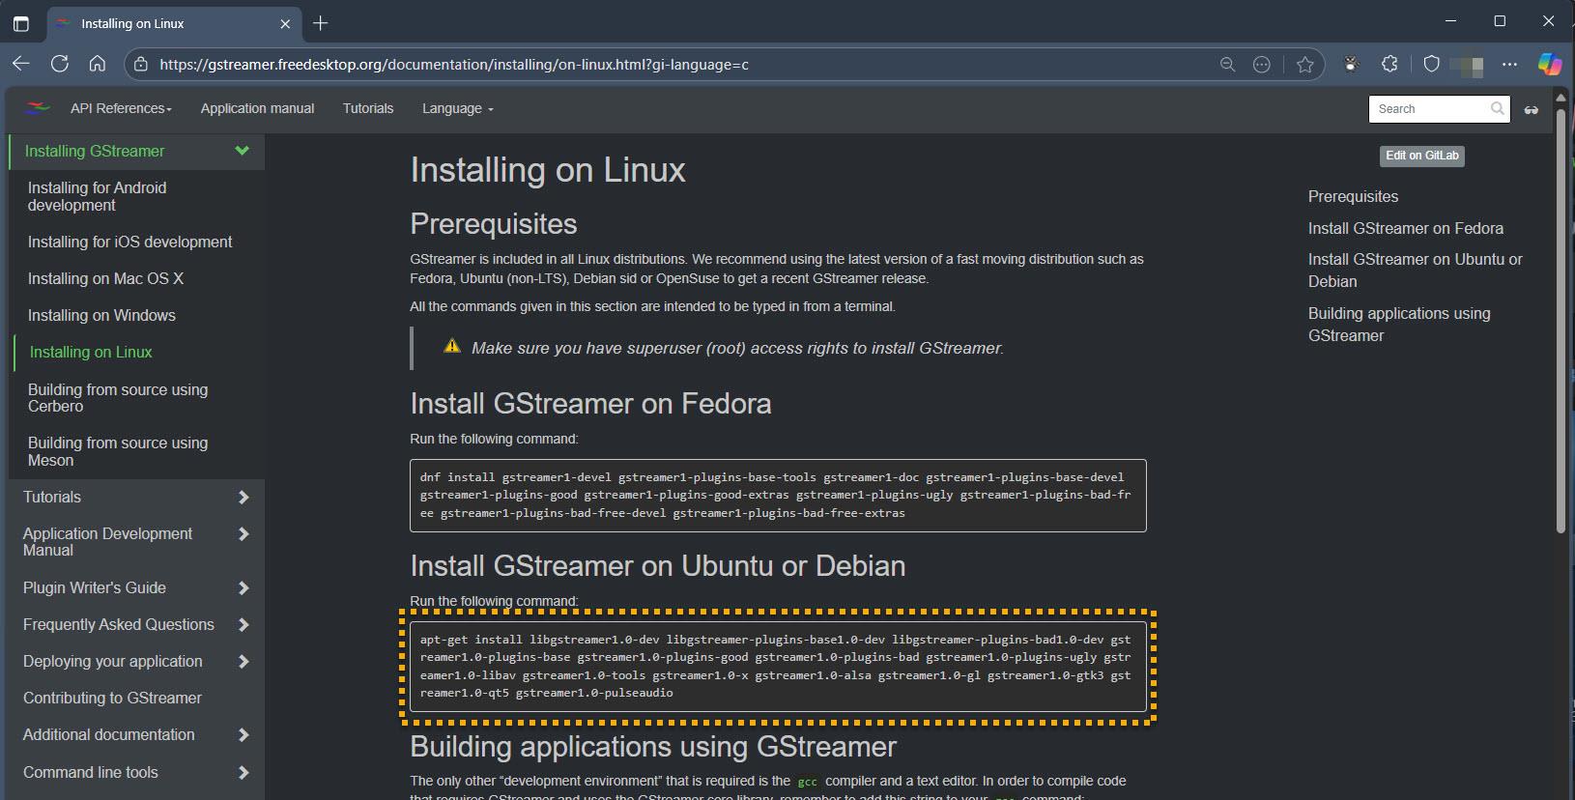Add page to favorites with star icon

tap(1305, 65)
